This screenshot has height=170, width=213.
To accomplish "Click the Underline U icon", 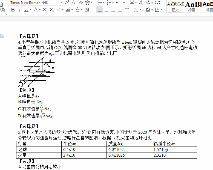I will click(26, 10).
